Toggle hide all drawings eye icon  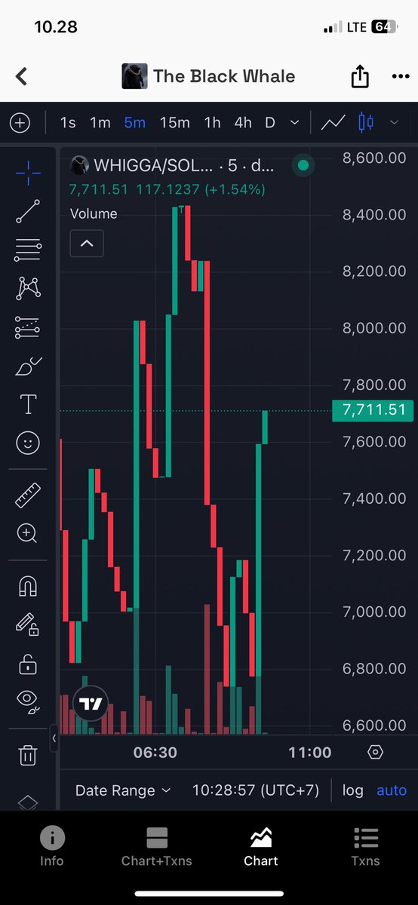[x=28, y=702]
